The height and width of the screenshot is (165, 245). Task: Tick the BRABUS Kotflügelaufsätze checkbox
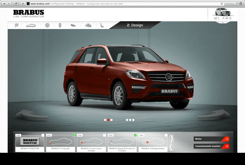(166, 135)
